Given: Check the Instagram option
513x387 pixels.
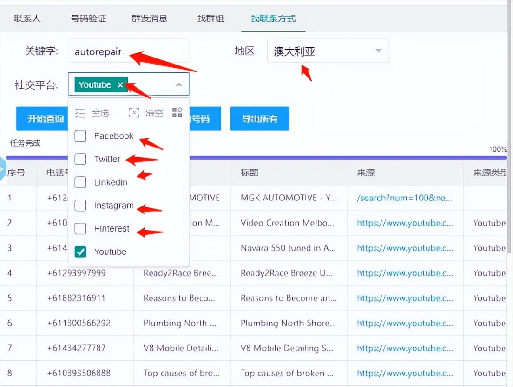Looking at the screenshot, I should 80,205.
